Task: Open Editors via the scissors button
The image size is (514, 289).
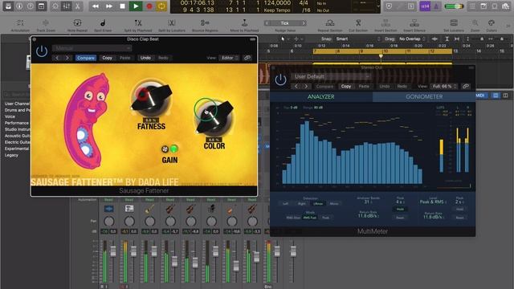Action: 77,6
